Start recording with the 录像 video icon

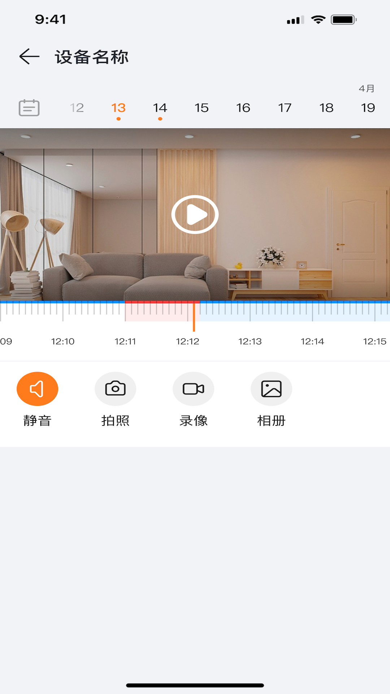click(x=193, y=389)
